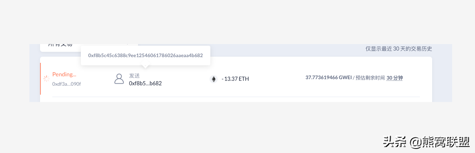Click the 头条 watermark text
The height and width of the screenshot is (153, 475).
(395, 142)
